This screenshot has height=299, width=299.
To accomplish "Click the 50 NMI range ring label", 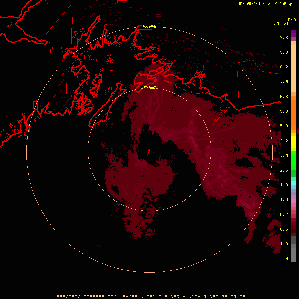I will tap(149, 88).
